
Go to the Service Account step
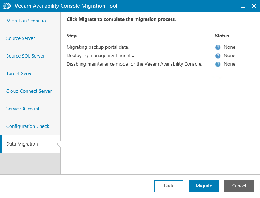tap(23, 109)
